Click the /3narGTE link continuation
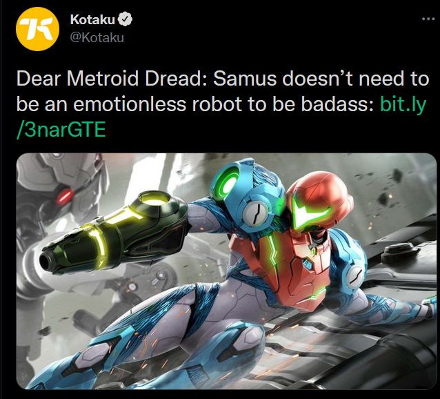 pyautogui.click(x=61, y=129)
